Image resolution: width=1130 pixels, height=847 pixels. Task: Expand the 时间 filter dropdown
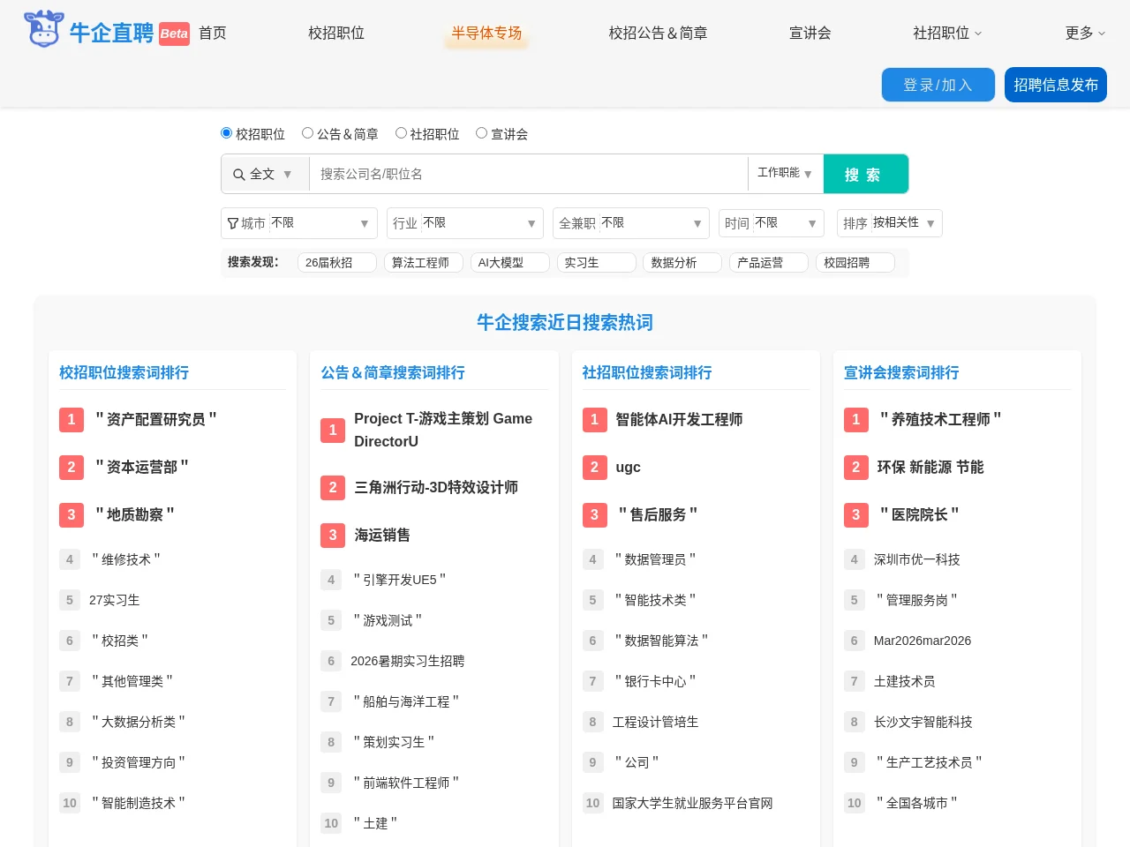pyautogui.click(x=772, y=223)
